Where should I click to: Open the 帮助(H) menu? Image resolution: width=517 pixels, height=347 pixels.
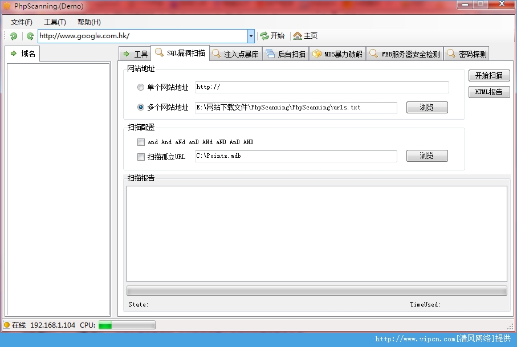tap(89, 22)
